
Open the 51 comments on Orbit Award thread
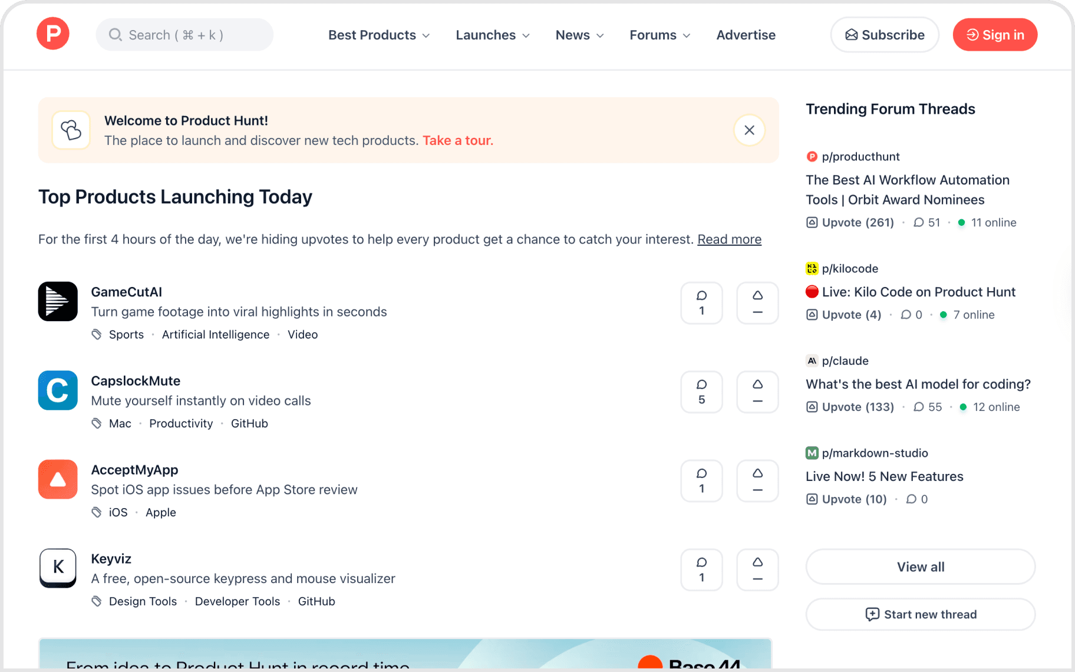click(927, 223)
